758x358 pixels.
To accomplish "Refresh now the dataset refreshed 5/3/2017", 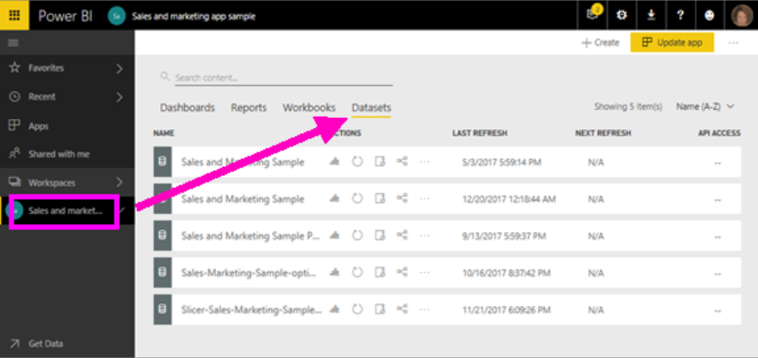I will tap(357, 162).
